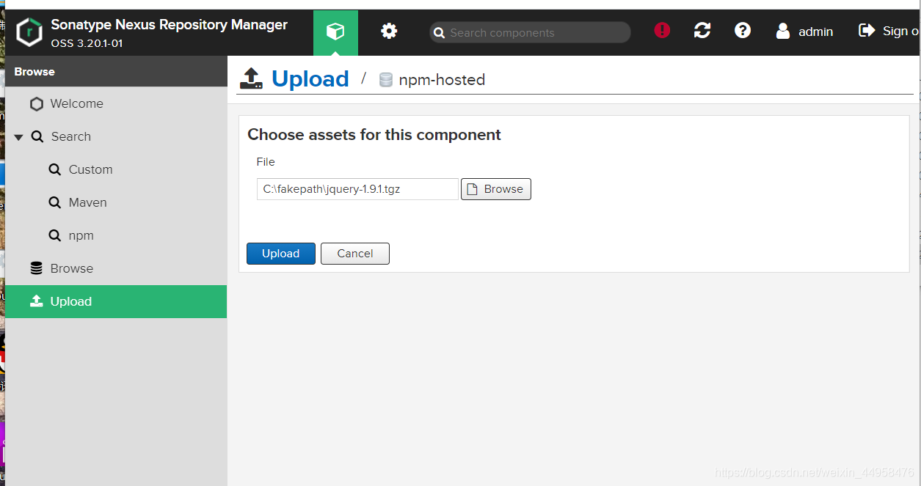Select the Upload sidebar item
Viewport: 921px width, 486px height.
(116, 301)
